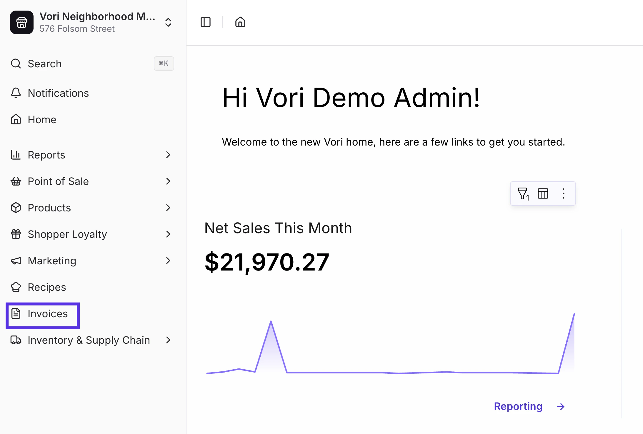
Task: Click the store logo icon
Action: coord(22,22)
